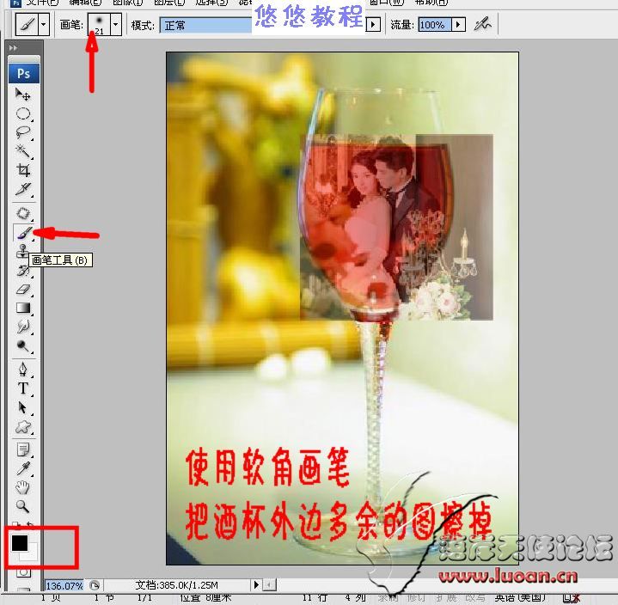Select the Lasso tool
The height and width of the screenshot is (605, 618).
[23, 132]
